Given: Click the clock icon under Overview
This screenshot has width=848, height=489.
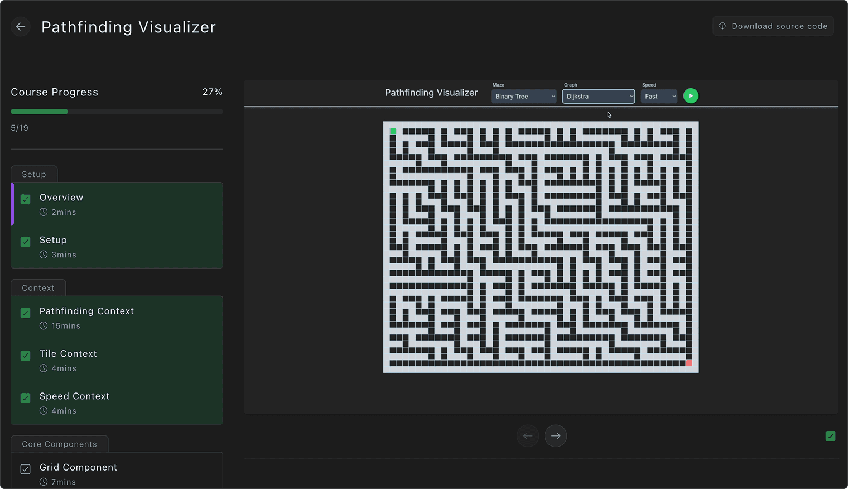Looking at the screenshot, I should point(44,212).
